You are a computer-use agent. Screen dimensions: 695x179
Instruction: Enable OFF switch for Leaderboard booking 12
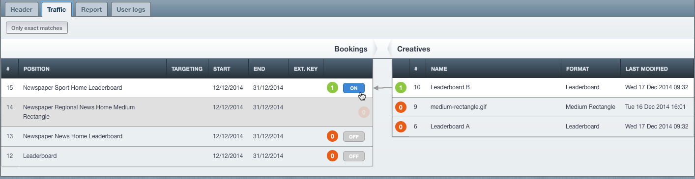click(x=354, y=156)
